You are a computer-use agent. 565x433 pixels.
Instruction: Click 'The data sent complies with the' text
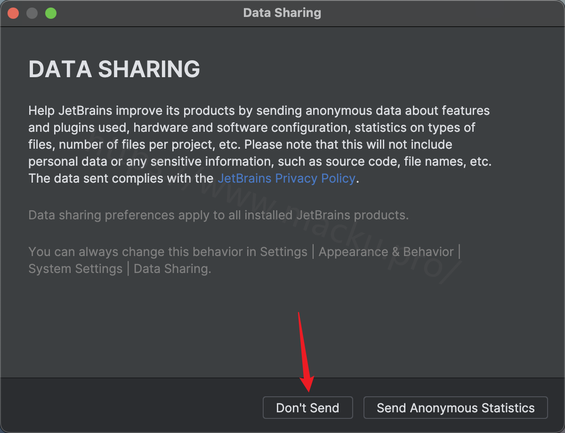pos(121,178)
